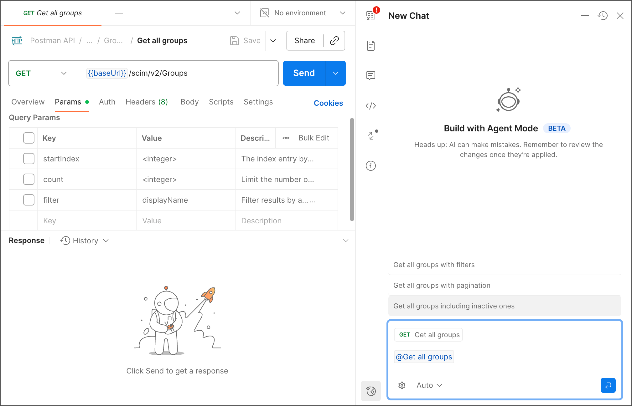The width and height of the screenshot is (632, 406).
Task: Enable the startIndex query parameter checkbox
Action: point(28,159)
